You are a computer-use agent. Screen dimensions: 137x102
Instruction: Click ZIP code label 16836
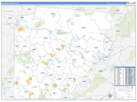click(x=83, y=28)
